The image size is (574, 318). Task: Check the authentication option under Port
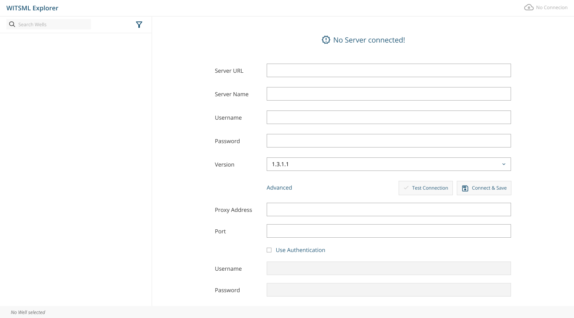tap(269, 250)
